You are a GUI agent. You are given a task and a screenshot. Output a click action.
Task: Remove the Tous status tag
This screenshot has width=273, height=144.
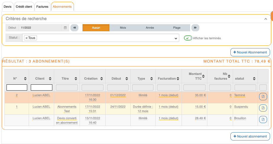27,38
